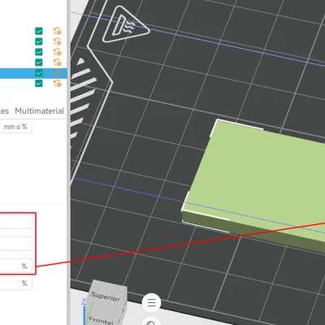325x325 pixels.
Task: Toggle the fourth checkbox, just above the highlighted row
Action: point(39,63)
